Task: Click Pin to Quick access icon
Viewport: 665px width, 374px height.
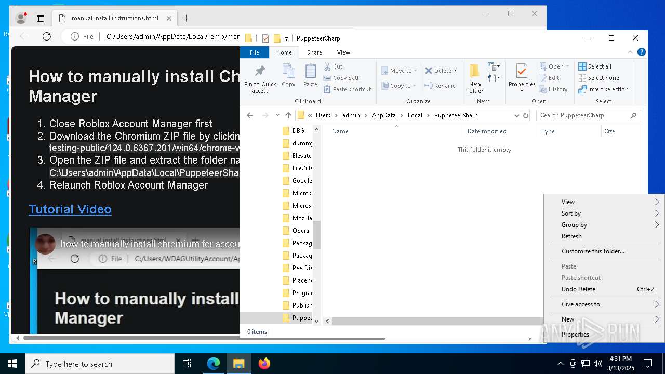Action: tap(260, 71)
